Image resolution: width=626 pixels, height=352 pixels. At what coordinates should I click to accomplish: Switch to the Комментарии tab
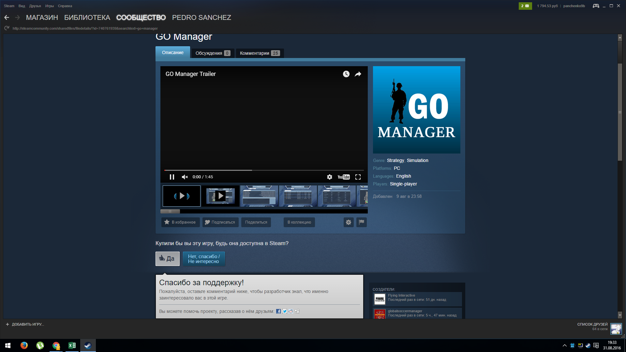click(260, 53)
